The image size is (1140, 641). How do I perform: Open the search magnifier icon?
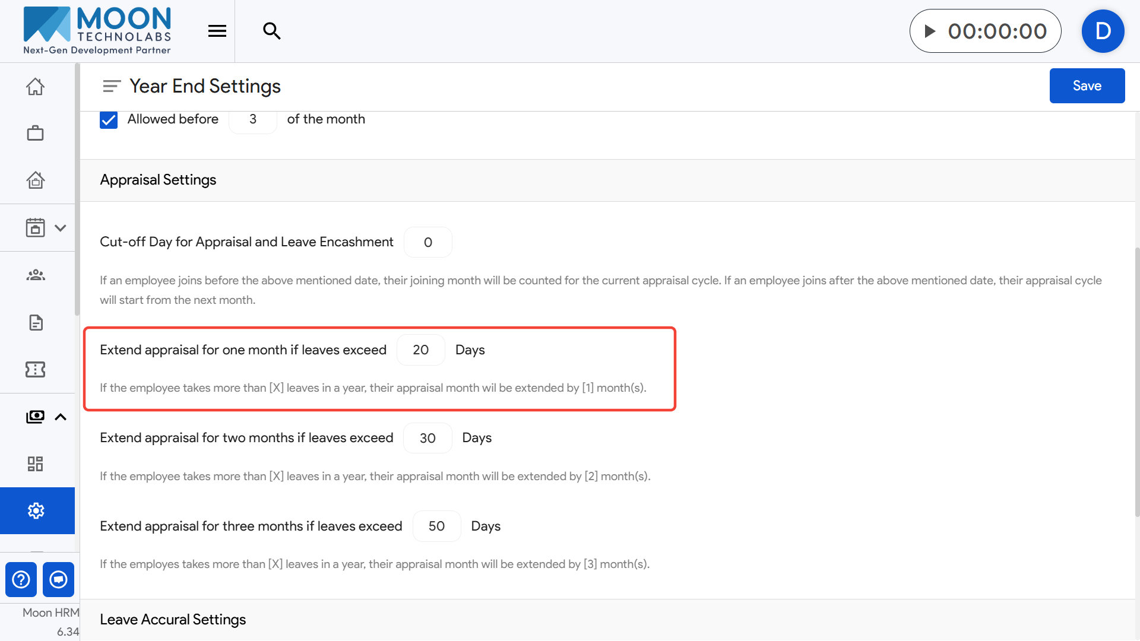pyautogui.click(x=271, y=31)
